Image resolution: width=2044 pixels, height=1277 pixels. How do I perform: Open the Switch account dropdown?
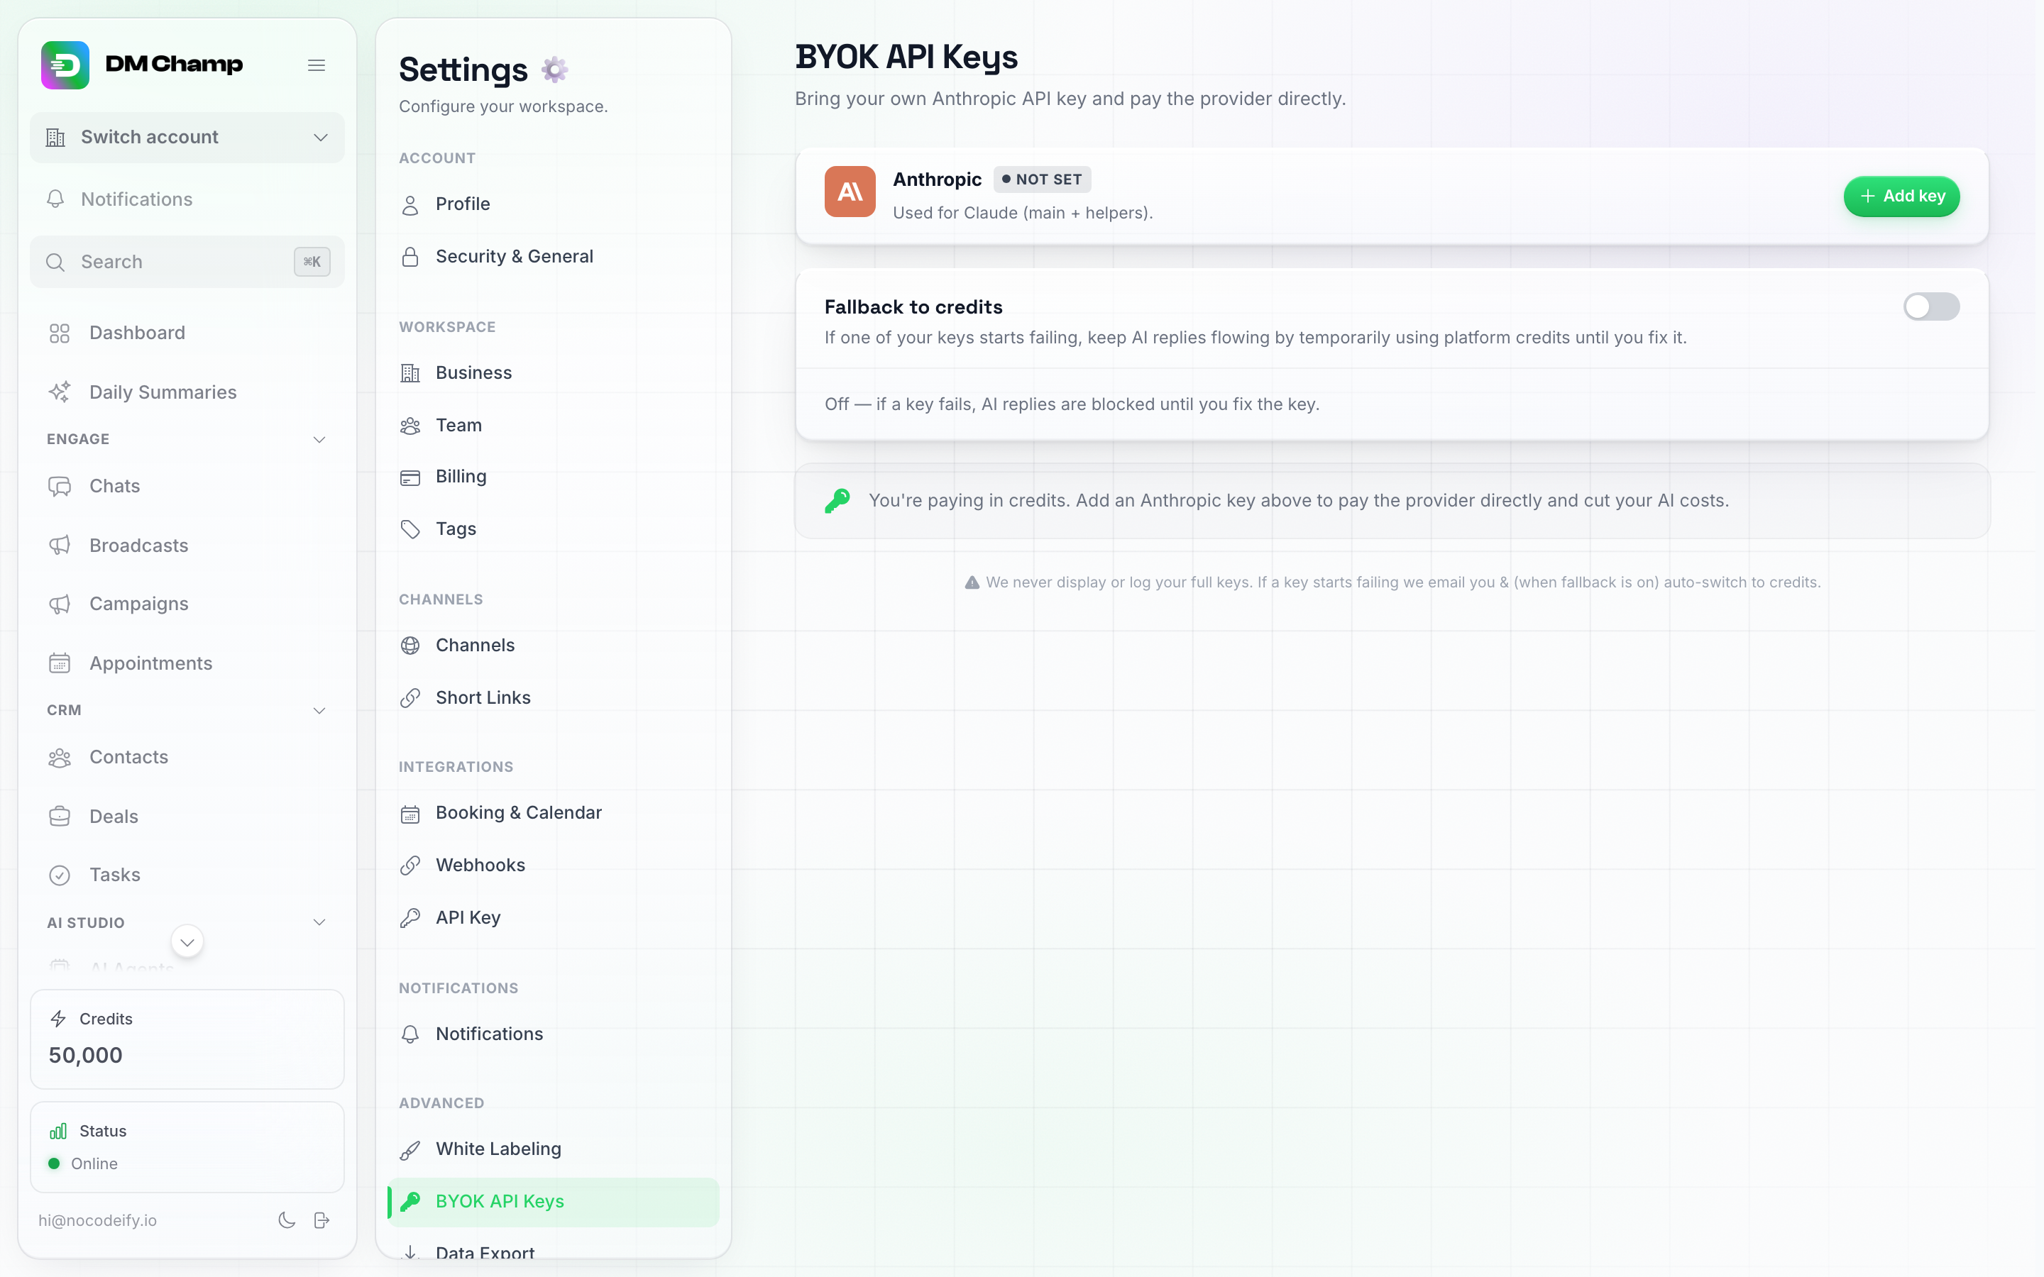[x=187, y=138]
